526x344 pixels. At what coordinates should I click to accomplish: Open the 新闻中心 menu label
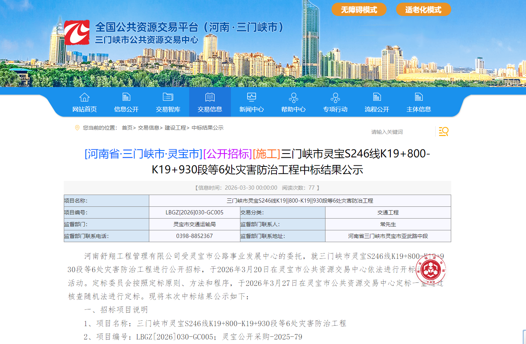pyautogui.click(x=251, y=109)
